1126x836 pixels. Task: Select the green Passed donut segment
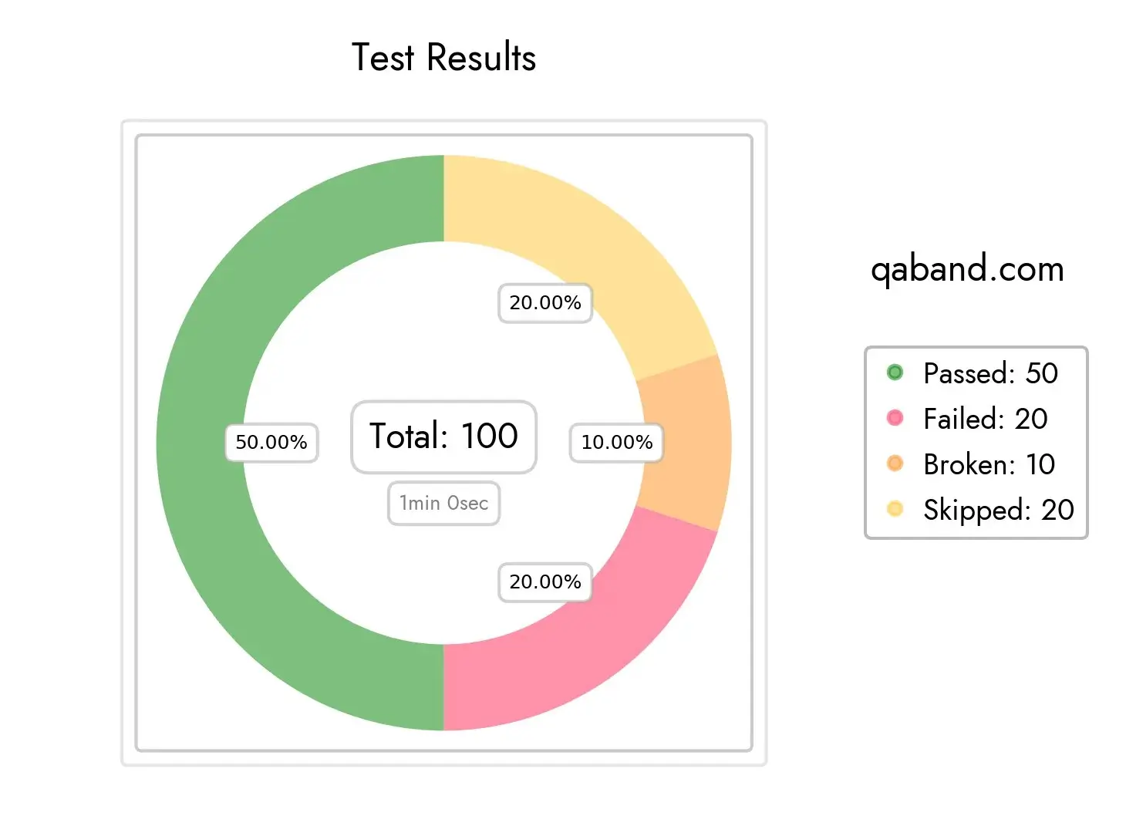[201, 443]
